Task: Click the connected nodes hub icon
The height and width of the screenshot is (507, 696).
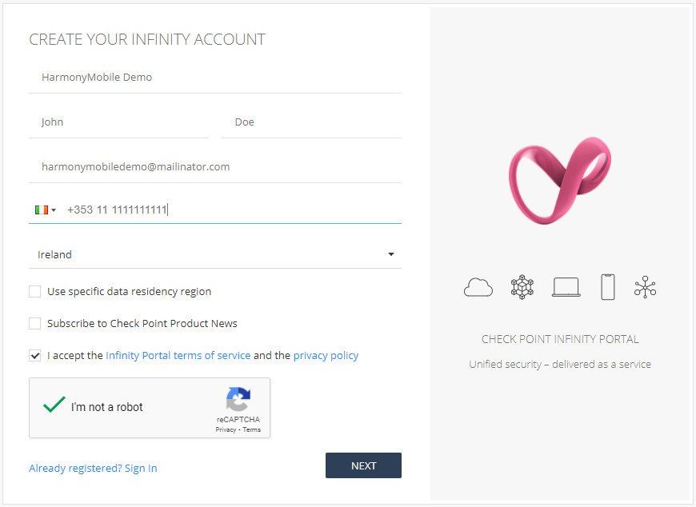Action: 645,287
